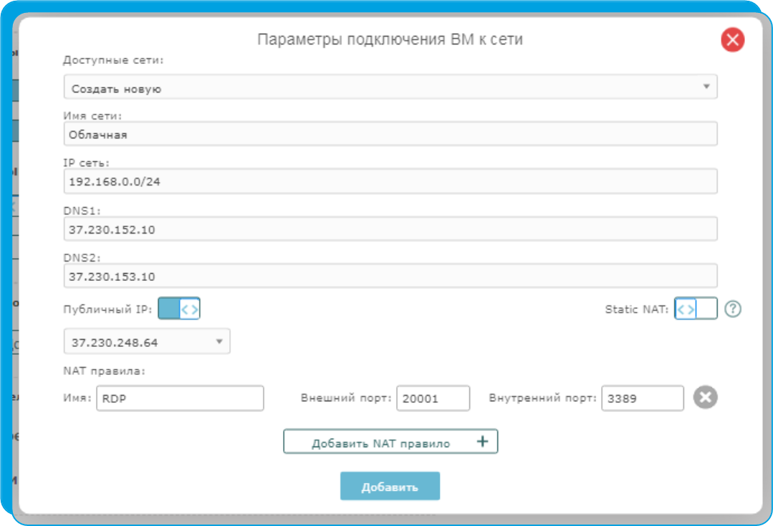
Task: Expand the public IP 37.230.248.64 dropdown
Action: click(x=147, y=342)
